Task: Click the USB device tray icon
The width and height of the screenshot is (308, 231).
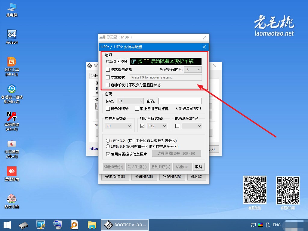Action: click(x=267, y=225)
